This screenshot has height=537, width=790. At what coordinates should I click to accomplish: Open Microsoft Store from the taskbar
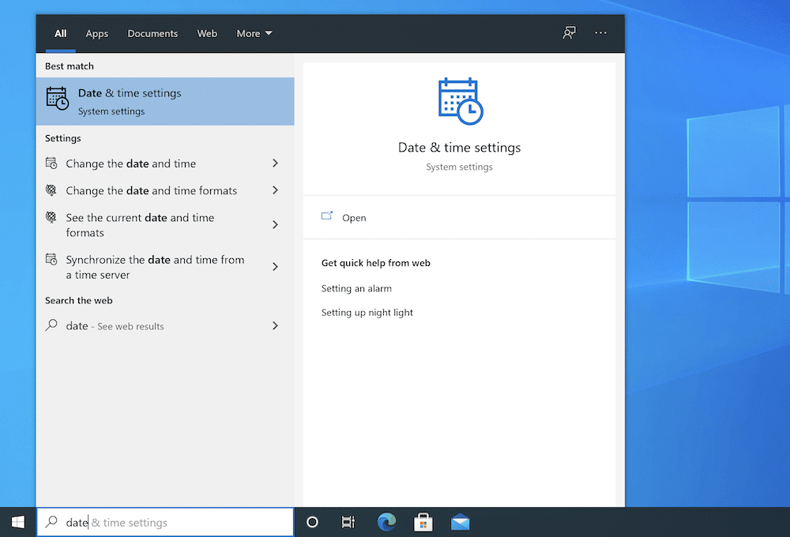(423, 522)
